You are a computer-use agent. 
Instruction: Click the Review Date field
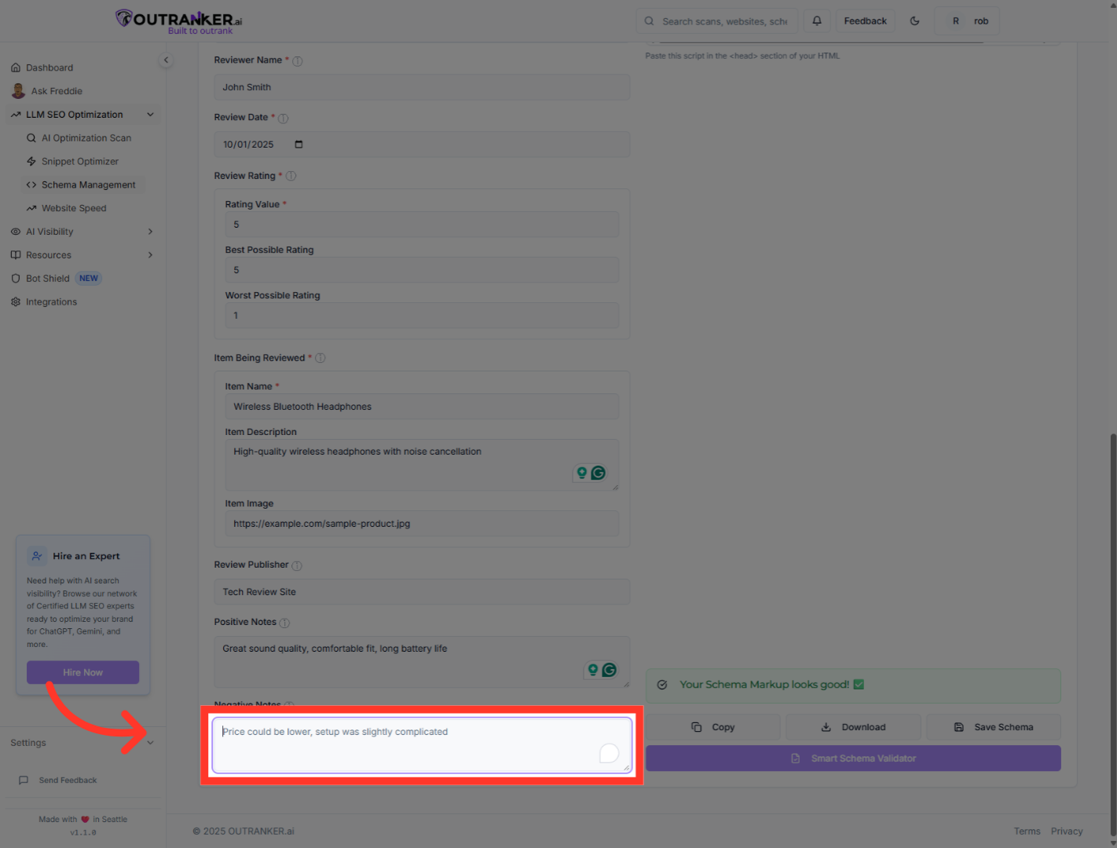[422, 144]
